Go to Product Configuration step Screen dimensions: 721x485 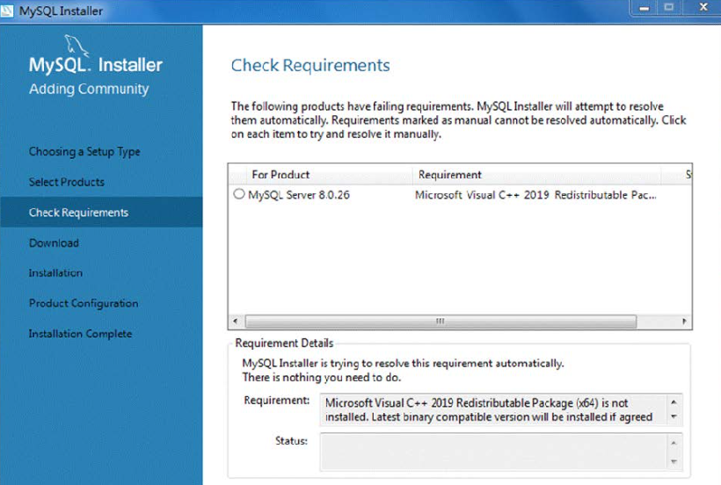tap(84, 303)
